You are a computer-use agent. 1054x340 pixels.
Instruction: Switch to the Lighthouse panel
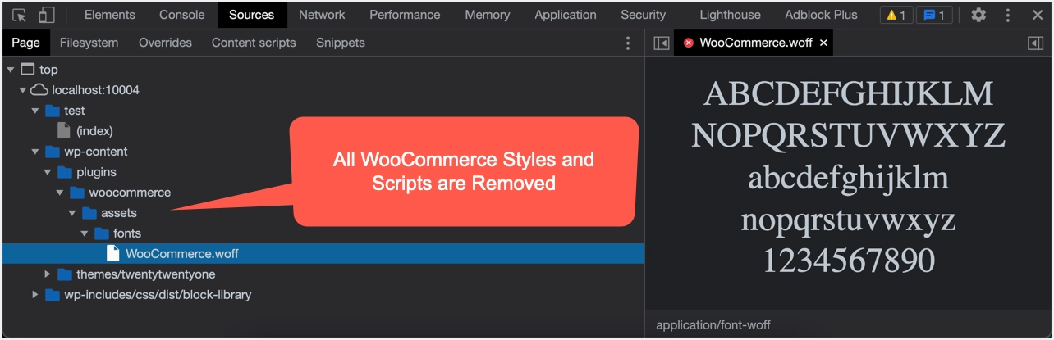(730, 15)
